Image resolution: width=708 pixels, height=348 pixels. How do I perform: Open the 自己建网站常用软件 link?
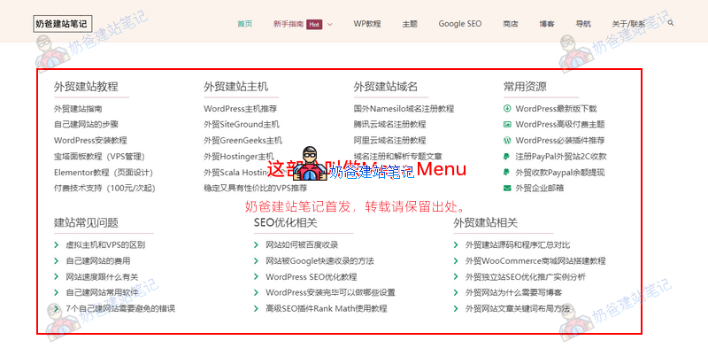[x=102, y=292]
